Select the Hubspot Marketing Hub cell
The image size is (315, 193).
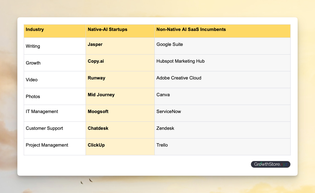pyautogui.click(x=222, y=63)
